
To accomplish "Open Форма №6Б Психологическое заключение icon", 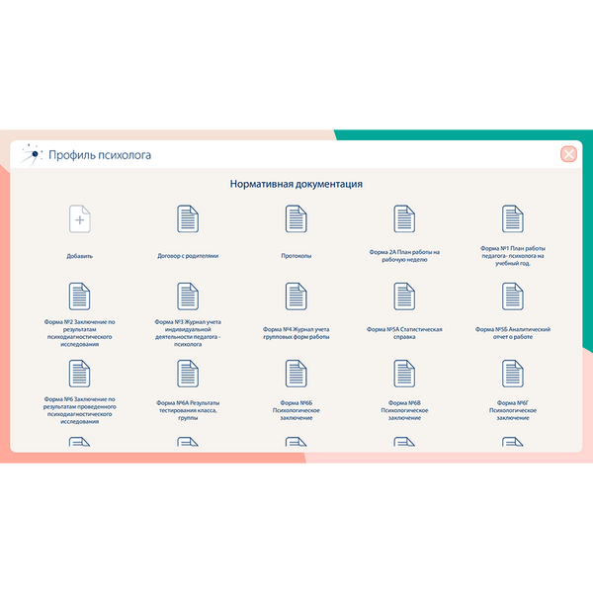I will (x=296, y=374).
